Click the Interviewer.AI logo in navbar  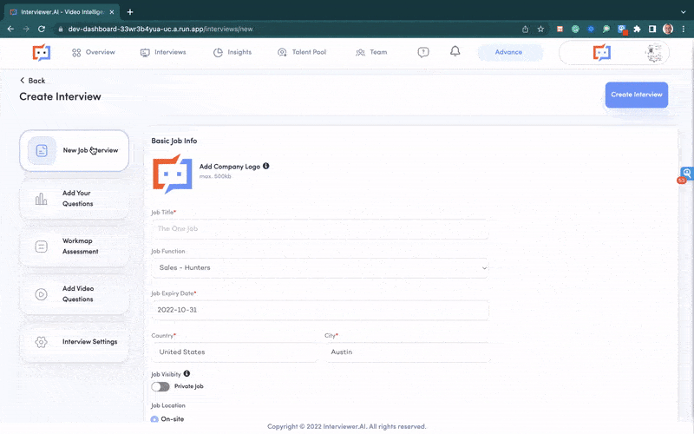pos(42,52)
